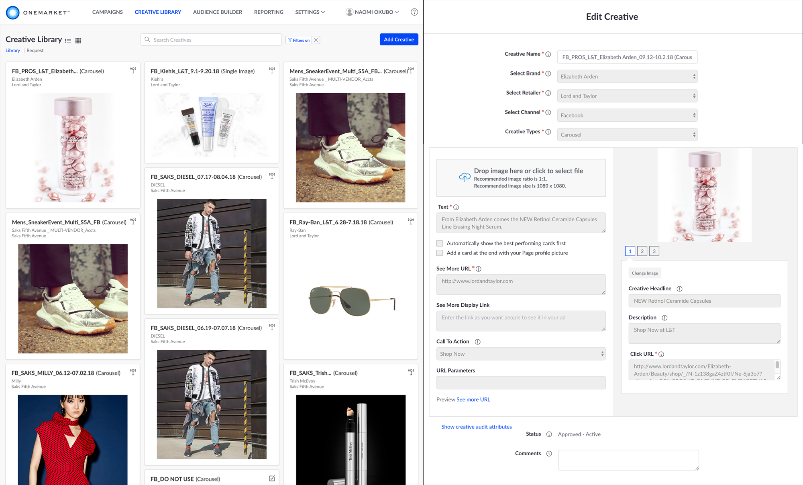Click the Creative Name info icon
Screen dimensions: 803x485
pyautogui.click(x=548, y=54)
